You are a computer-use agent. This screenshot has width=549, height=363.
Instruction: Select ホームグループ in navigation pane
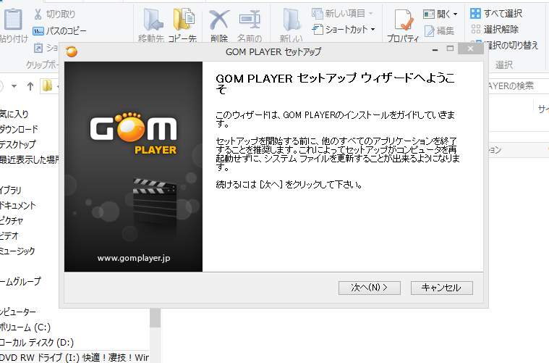coord(20,281)
